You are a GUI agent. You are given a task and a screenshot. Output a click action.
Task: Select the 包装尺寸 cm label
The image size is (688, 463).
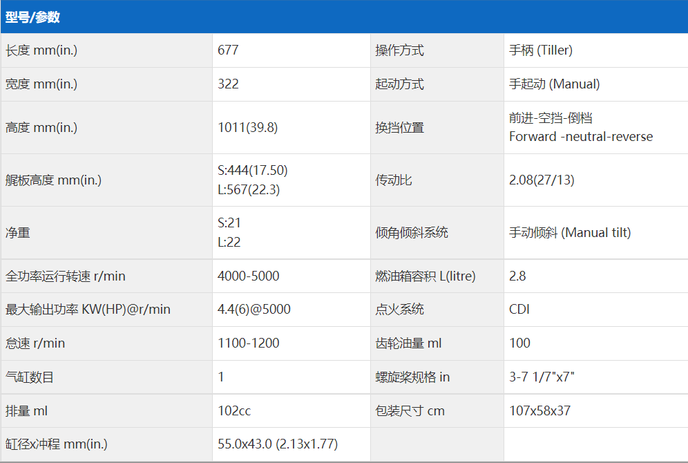coord(410,410)
